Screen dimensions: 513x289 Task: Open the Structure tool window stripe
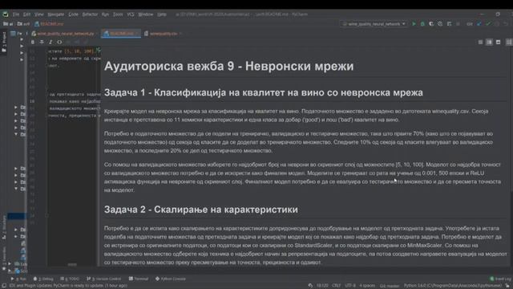[x=4, y=227]
